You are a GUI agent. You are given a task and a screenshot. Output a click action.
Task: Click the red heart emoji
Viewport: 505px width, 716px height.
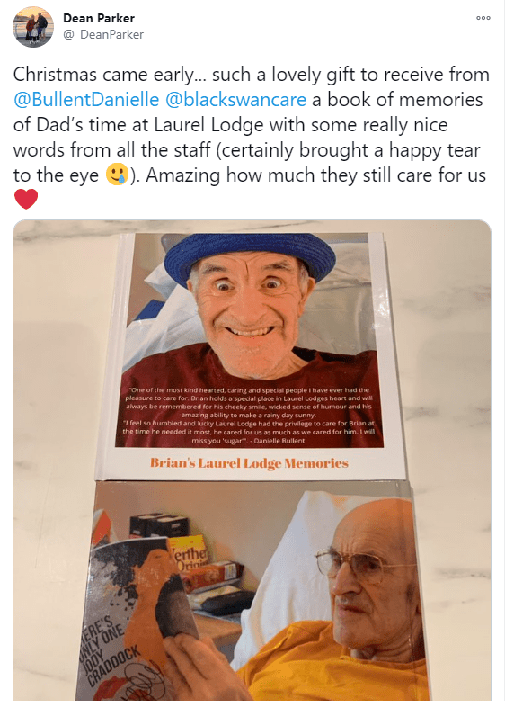(x=26, y=200)
